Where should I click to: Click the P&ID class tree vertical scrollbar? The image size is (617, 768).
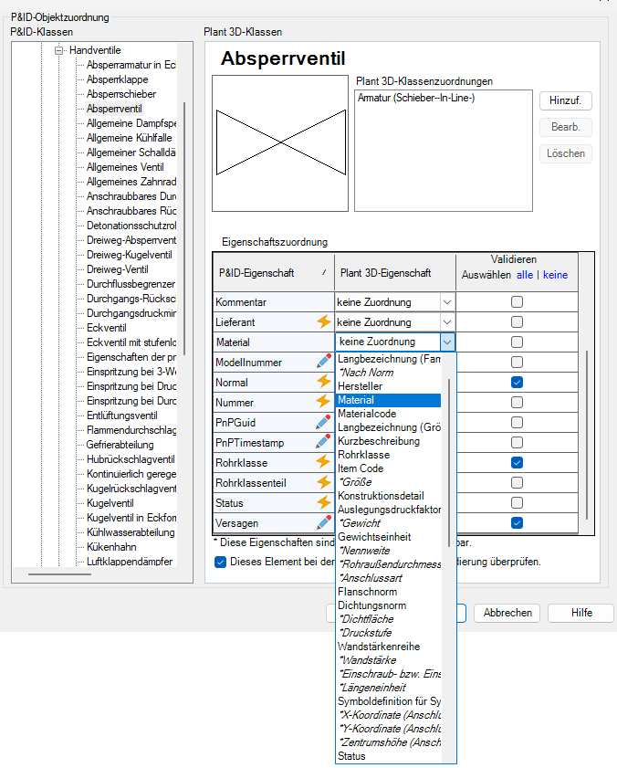click(x=184, y=228)
